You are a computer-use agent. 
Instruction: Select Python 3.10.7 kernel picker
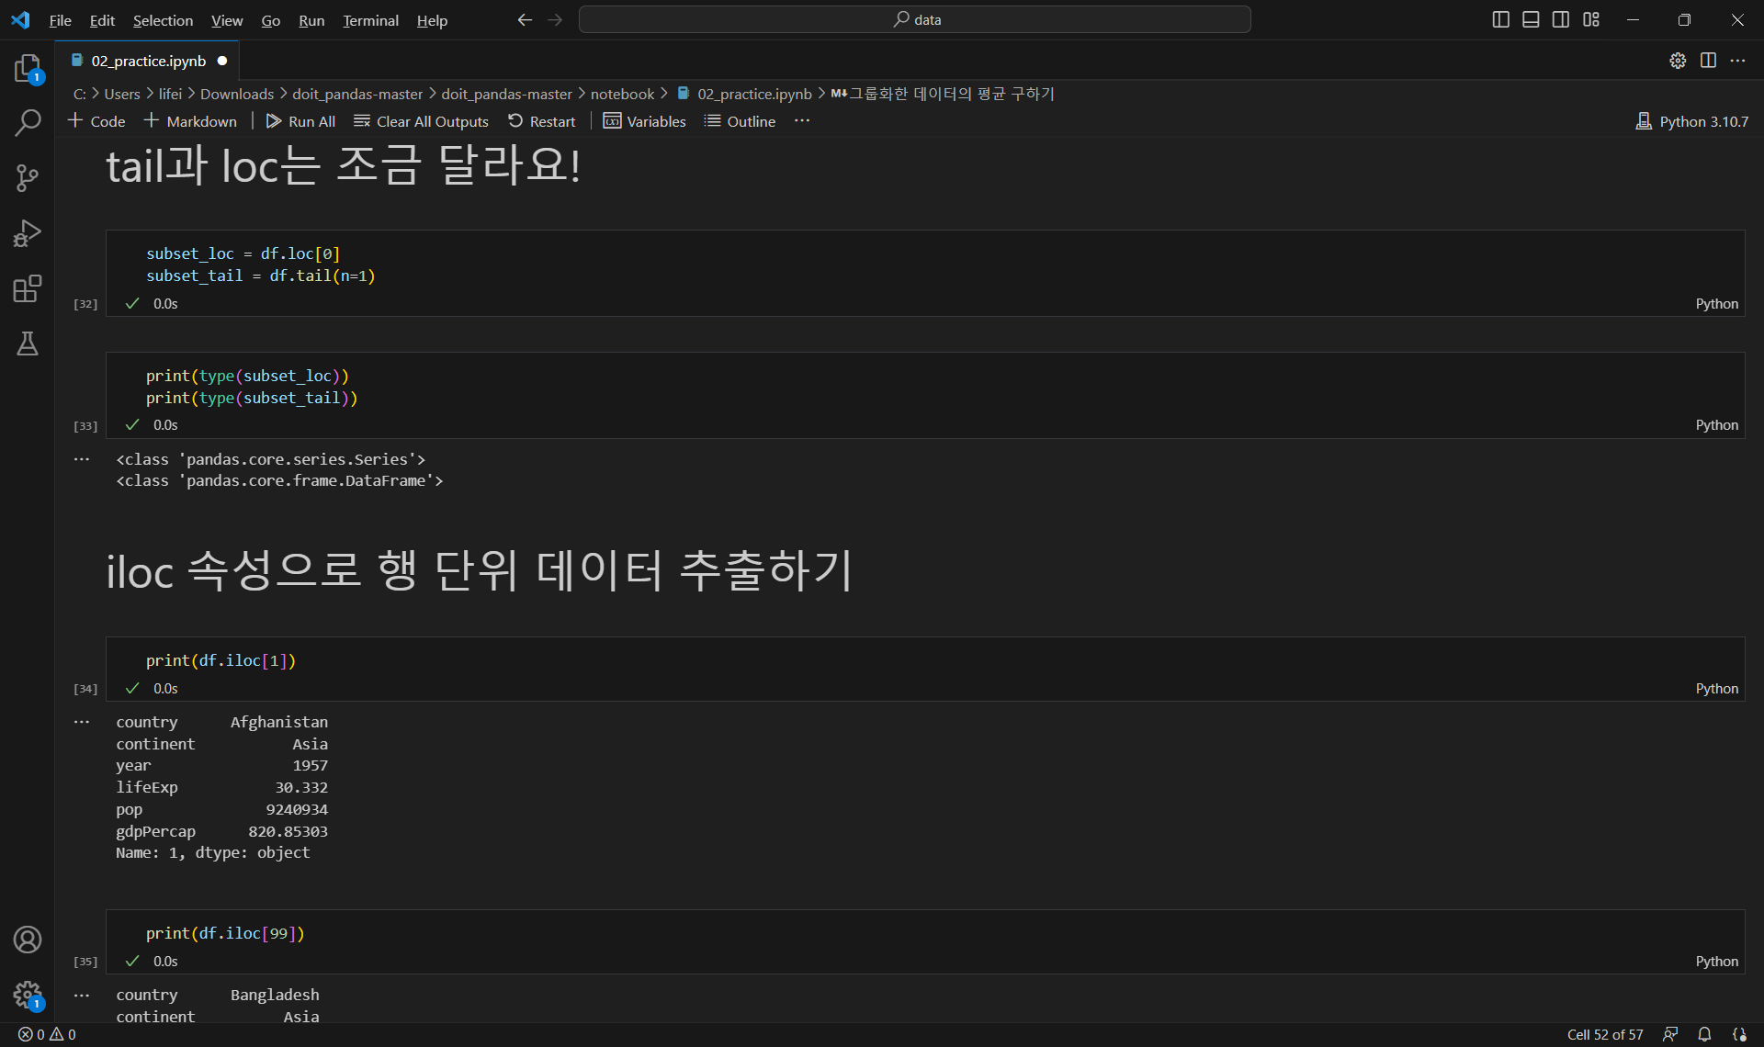(1692, 121)
